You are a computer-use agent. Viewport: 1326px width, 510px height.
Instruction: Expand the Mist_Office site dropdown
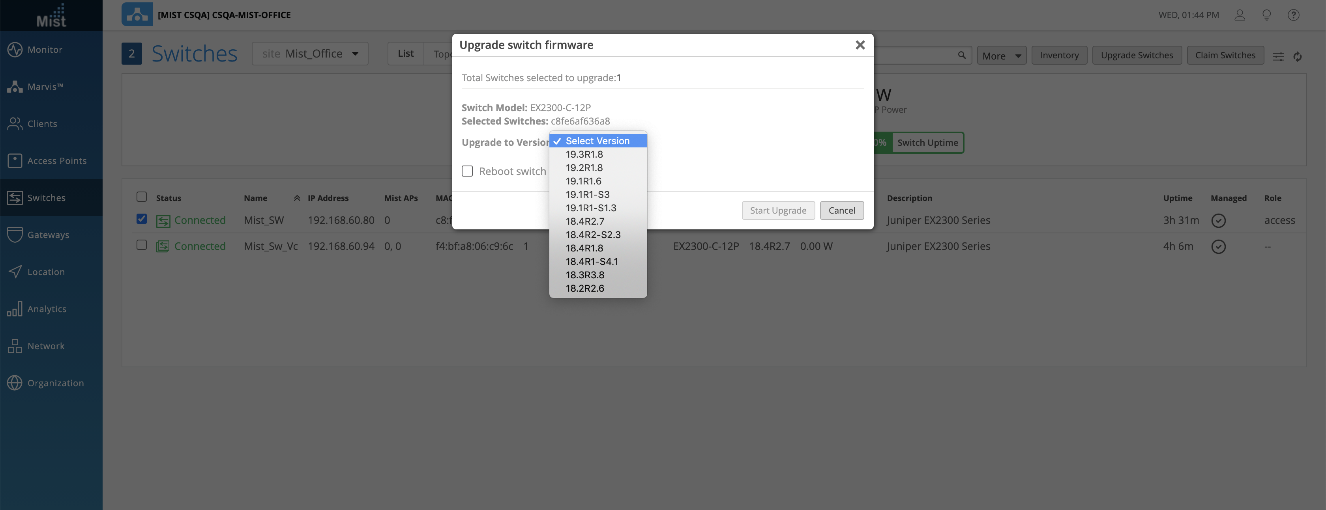point(310,54)
